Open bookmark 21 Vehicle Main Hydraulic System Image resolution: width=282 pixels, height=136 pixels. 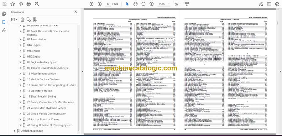click(x=46, y=108)
